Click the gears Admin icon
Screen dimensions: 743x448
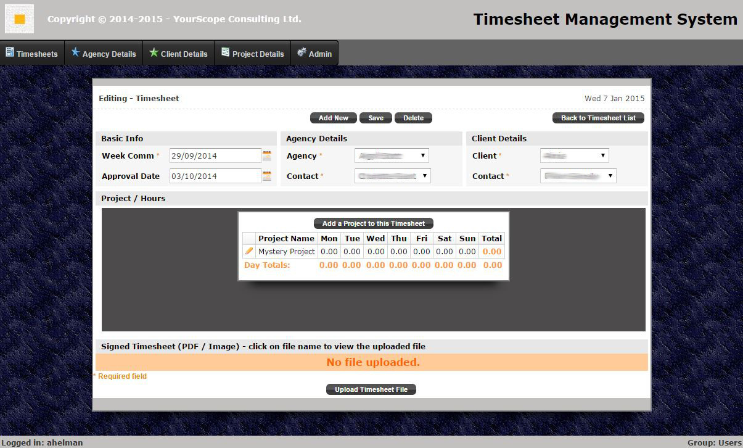[x=302, y=52]
